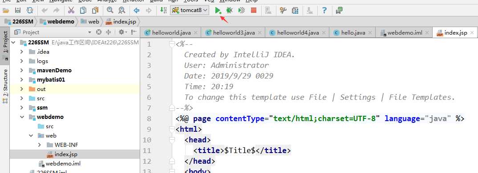Click the Save All disk icon
478x173 pixels.
[x=18, y=11]
